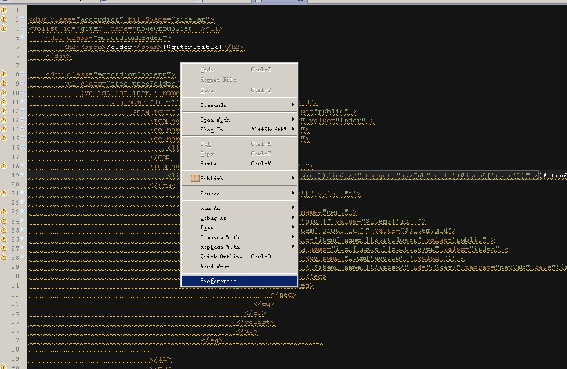Image resolution: width=567 pixels, height=369 pixels.
Task: Click the greyed Cut menu entry
Action: [240, 144]
